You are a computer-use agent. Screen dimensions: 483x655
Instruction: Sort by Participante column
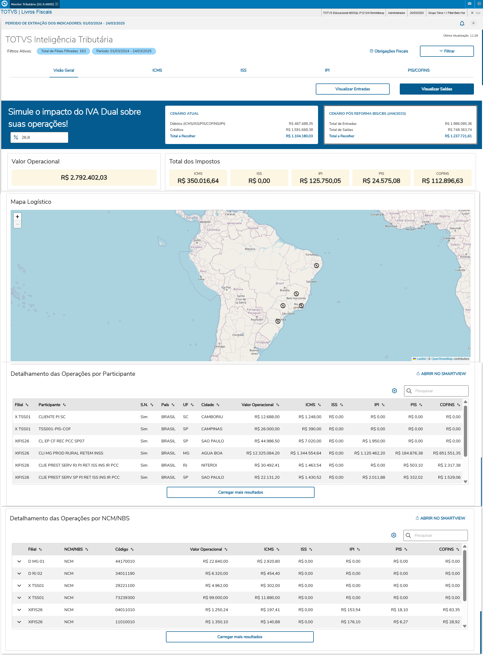click(x=64, y=405)
